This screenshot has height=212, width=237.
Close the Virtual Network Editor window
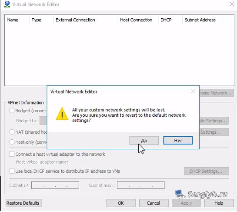232,4
